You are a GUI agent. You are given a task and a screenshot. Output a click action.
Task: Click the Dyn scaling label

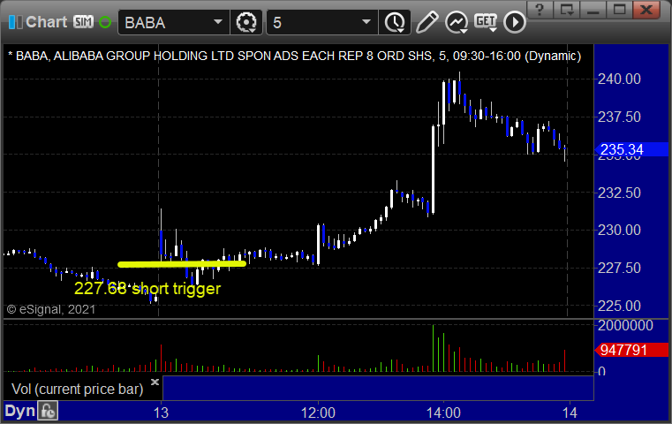click(19, 411)
